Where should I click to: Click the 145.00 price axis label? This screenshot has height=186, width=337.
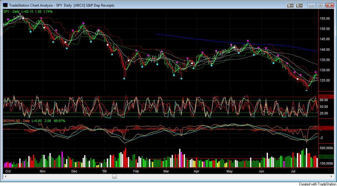[x=325, y=39]
